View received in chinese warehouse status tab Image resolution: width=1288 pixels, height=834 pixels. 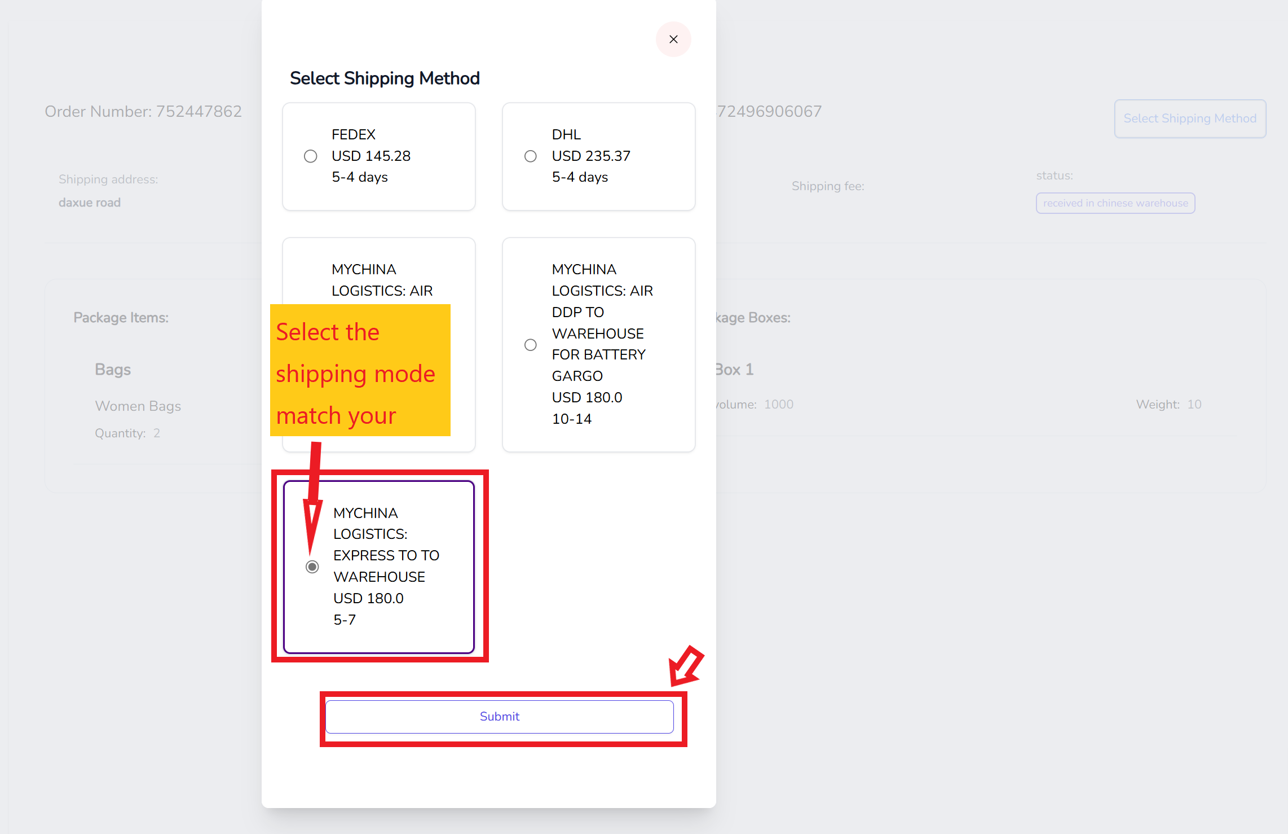point(1115,203)
